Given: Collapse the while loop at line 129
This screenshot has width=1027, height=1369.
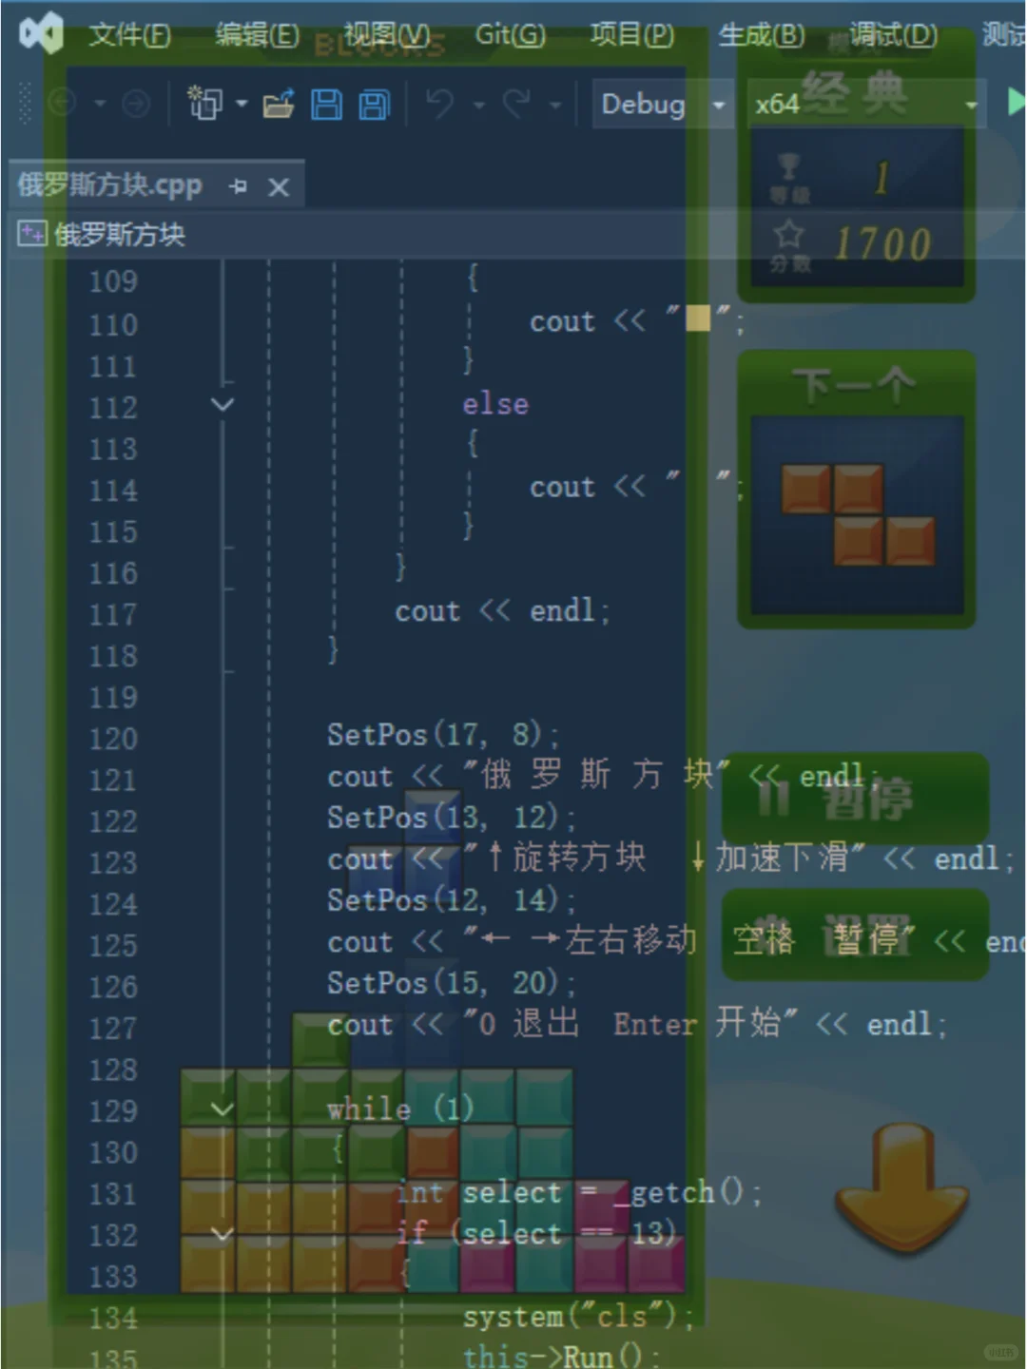Looking at the screenshot, I should (x=223, y=1109).
